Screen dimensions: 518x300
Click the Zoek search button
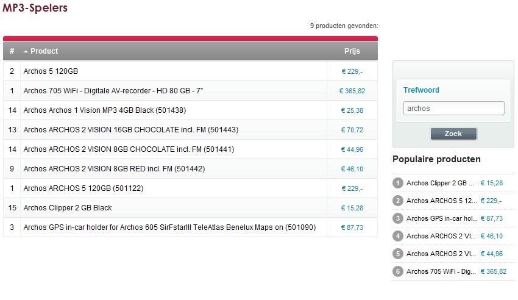click(x=453, y=134)
